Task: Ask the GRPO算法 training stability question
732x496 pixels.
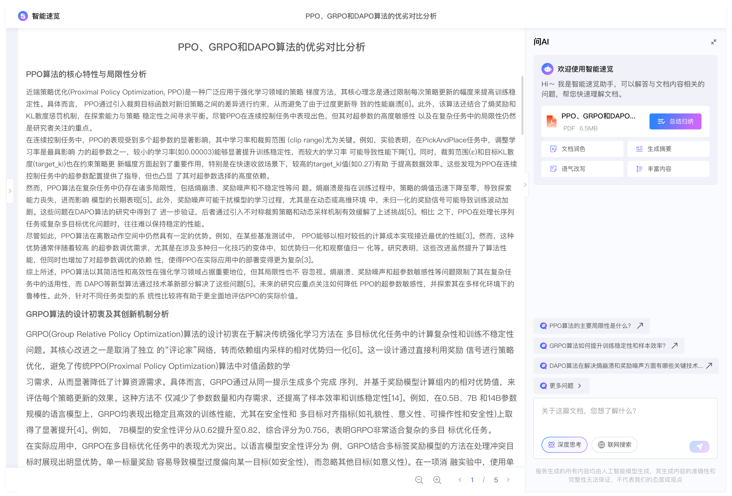Action: click(x=608, y=346)
